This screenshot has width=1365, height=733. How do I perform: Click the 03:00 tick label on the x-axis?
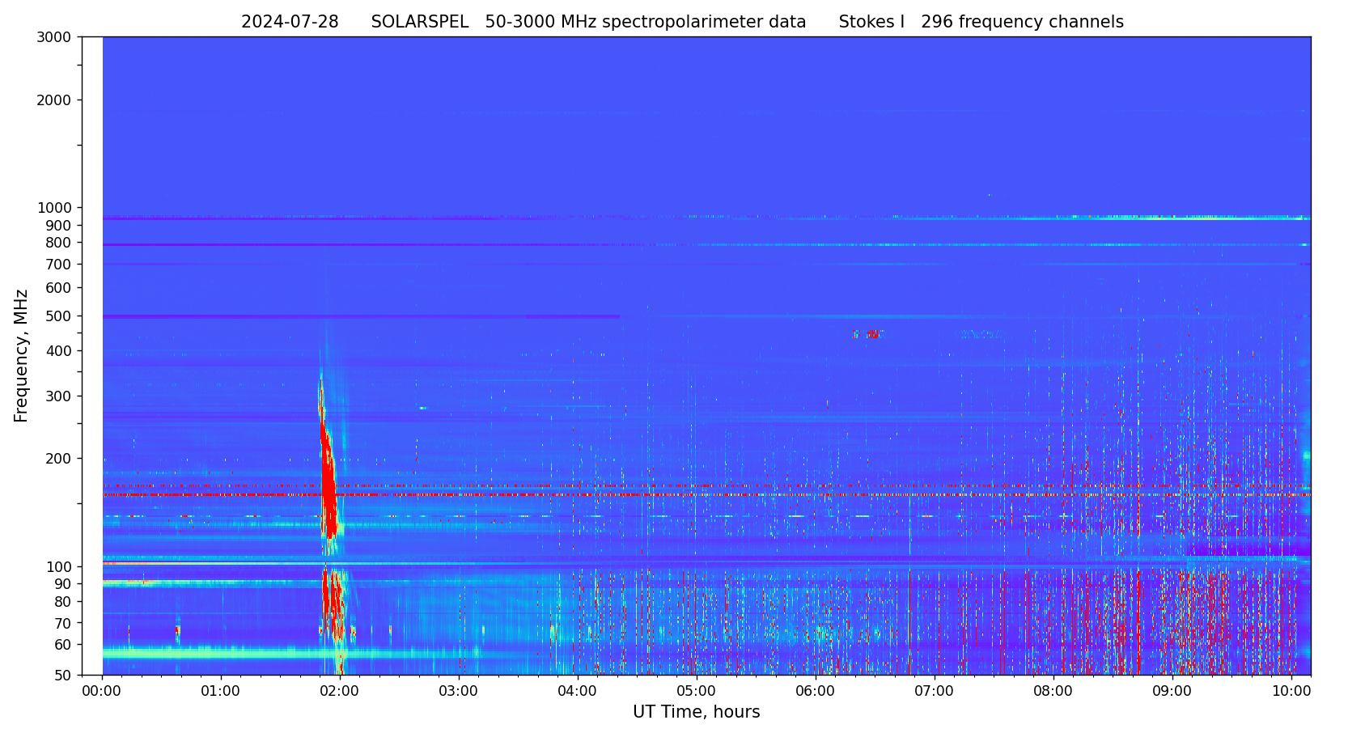[x=459, y=692]
